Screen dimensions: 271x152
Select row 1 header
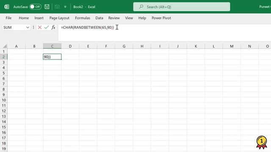click(4, 52)
